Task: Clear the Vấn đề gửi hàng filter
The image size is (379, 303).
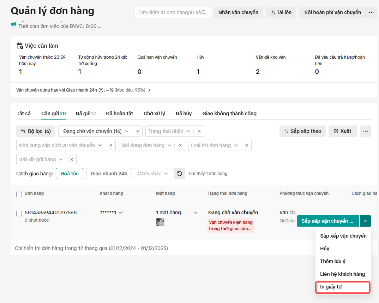Action: point(71,159)
